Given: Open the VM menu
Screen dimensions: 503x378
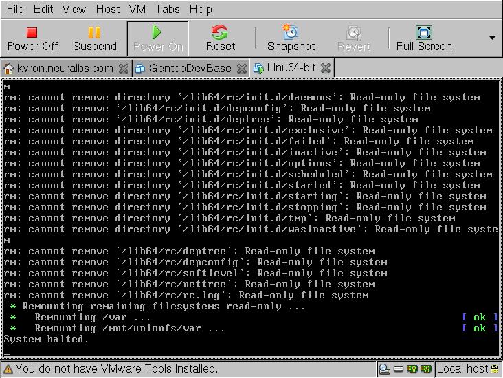Looking at the screenshot, I should 137,9.
